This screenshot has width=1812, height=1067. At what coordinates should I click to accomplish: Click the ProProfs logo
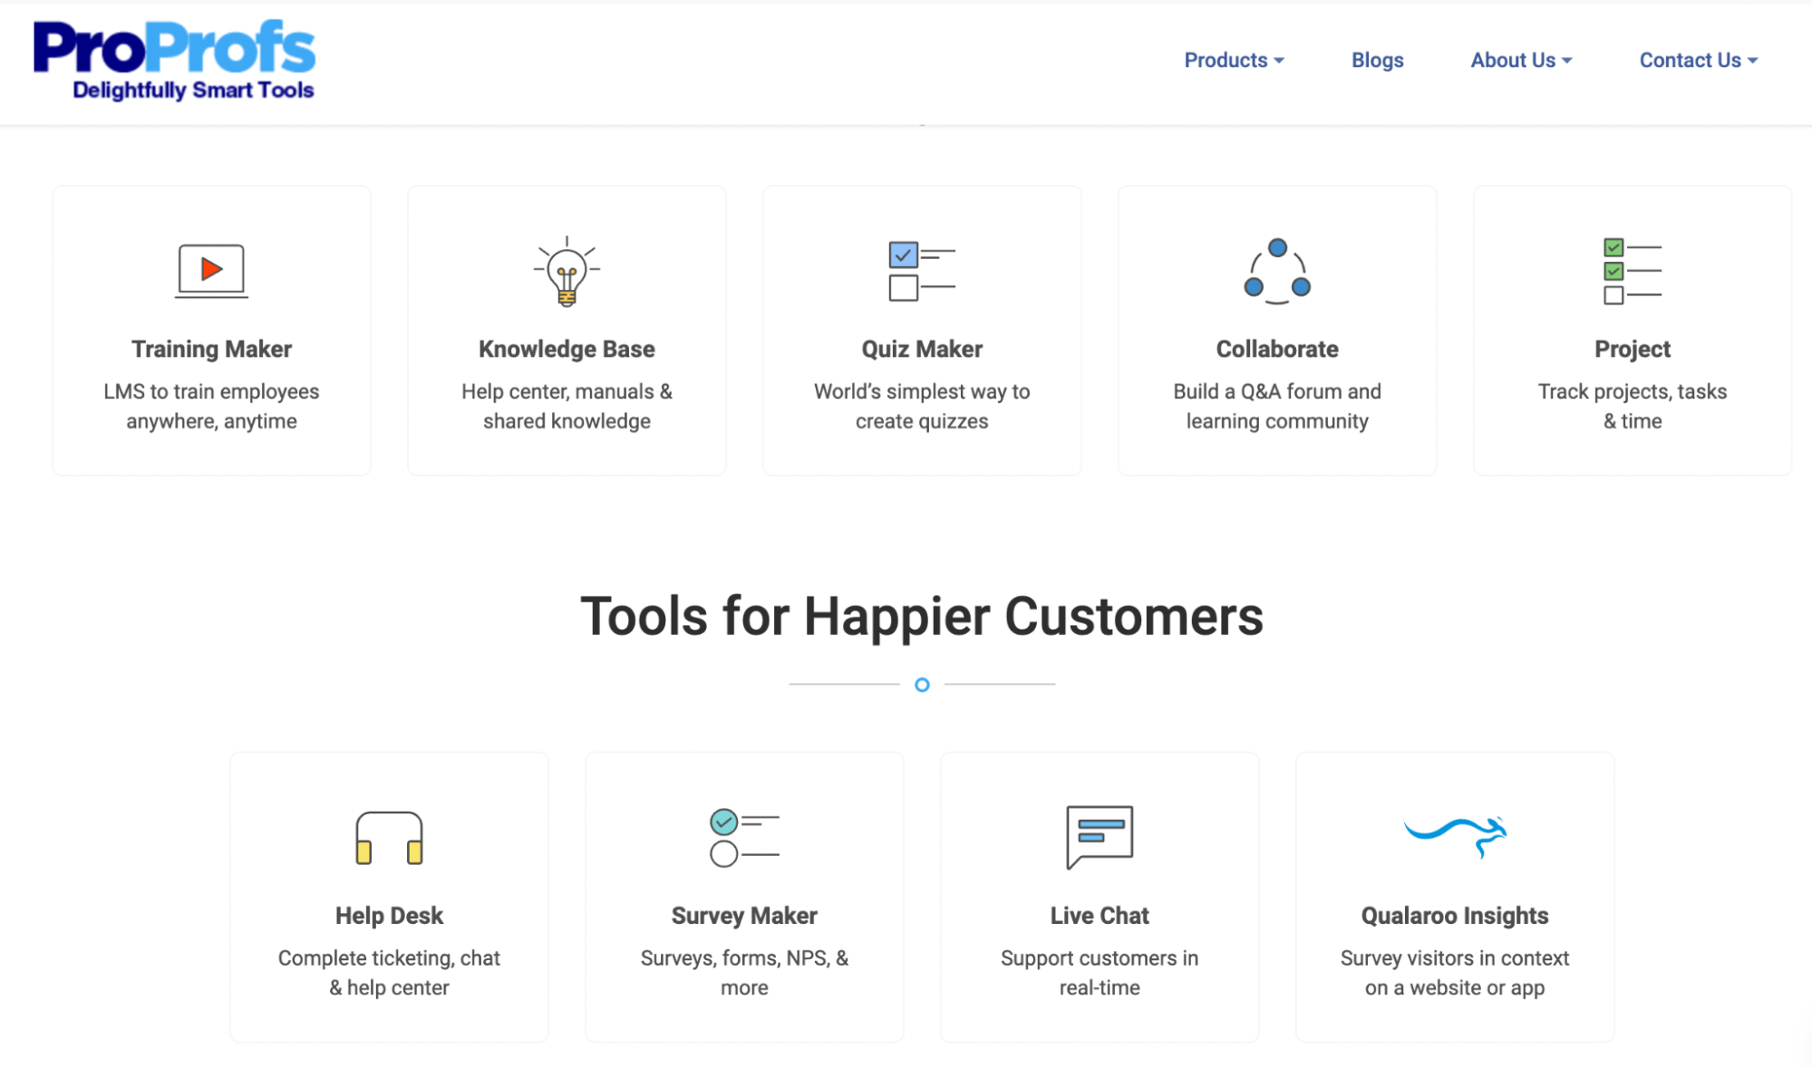174,60
